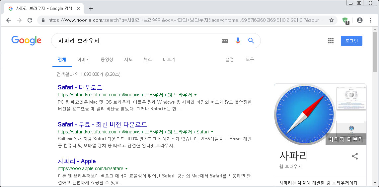
Task: Switch to the 동영상 tab
Action: pyautogui.click(x=107, y=59)
